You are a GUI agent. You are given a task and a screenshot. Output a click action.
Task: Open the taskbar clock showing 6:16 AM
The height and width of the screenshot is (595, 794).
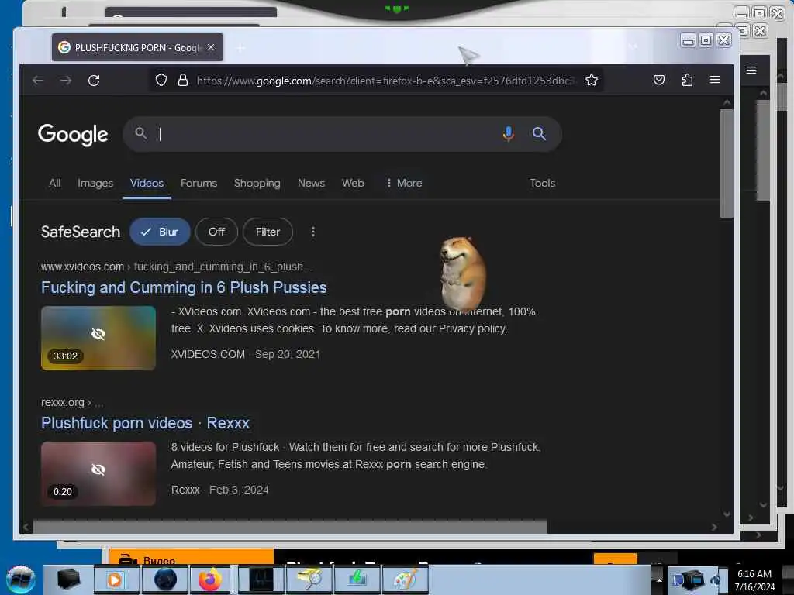coord(754,580)
